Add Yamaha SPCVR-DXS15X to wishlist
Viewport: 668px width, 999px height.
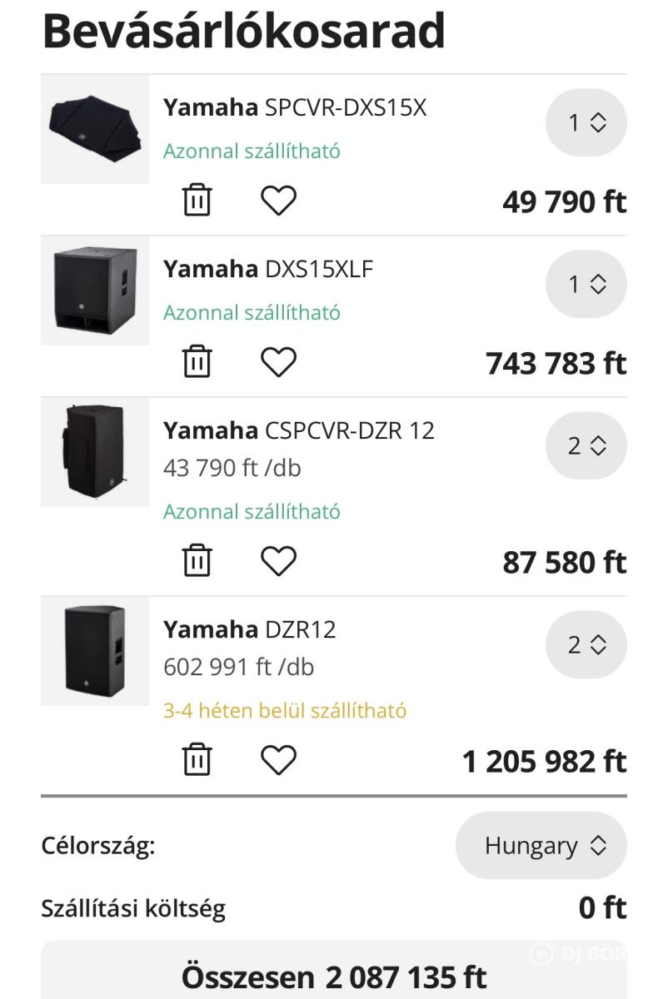tap(278, 201)
